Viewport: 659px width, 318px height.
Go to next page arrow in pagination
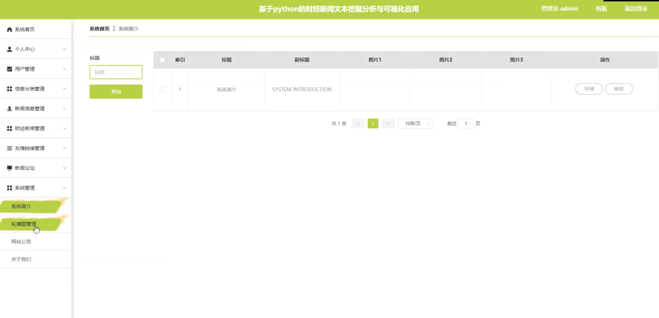(388, 124)
